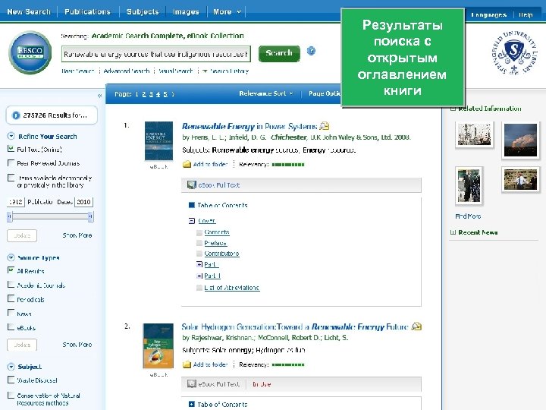
Task: Open the More dropdown in top navigation
Action: point(227,11)
